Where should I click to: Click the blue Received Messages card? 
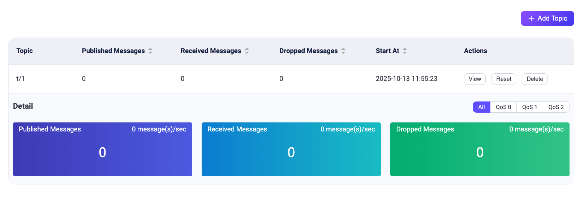pos(291,149)
